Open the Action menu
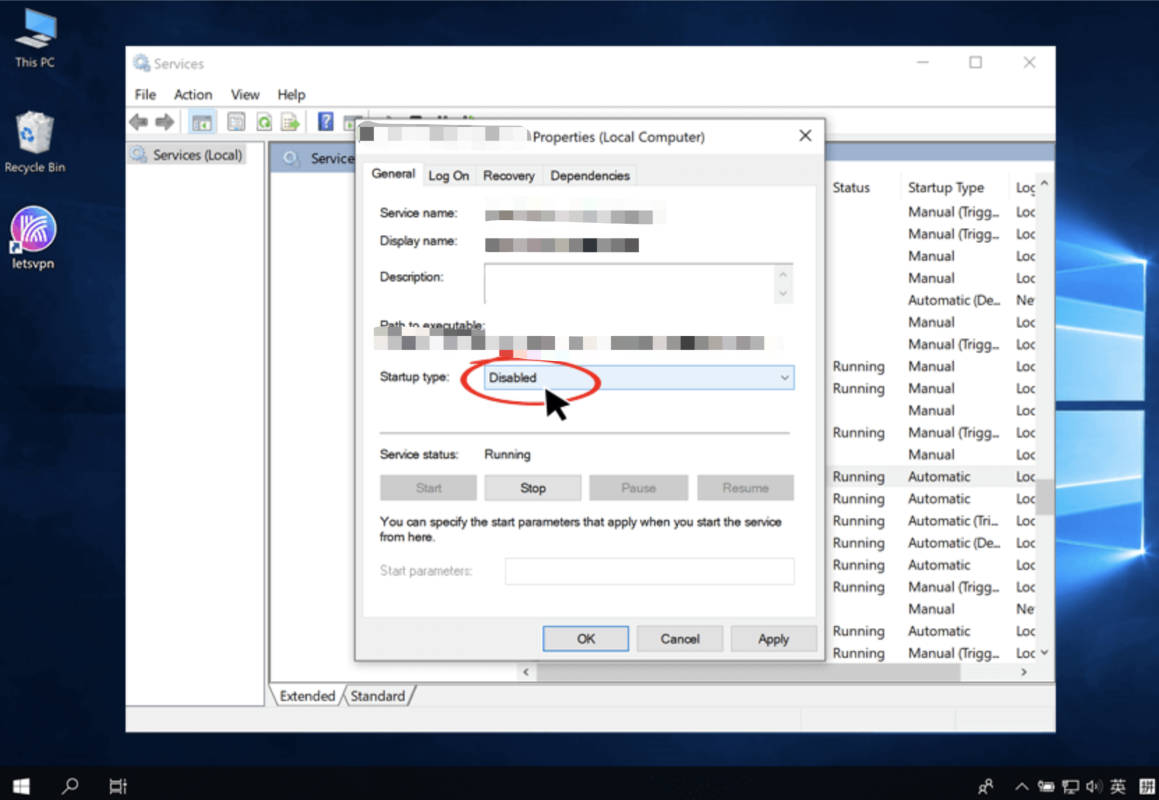Screen dimensions: 1159x800 [193, 95]
